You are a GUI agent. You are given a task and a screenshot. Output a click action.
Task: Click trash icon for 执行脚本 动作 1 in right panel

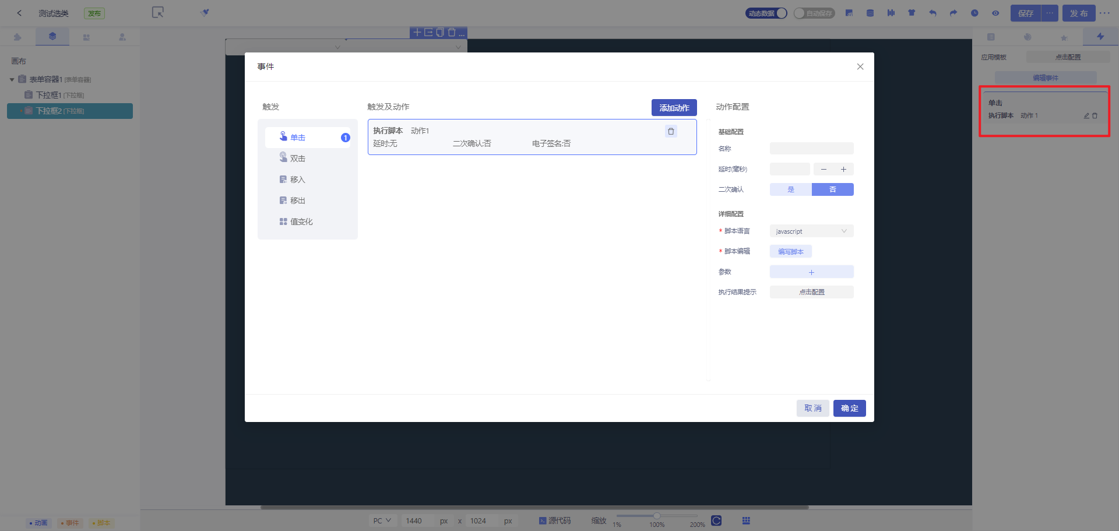[1095, 116]
